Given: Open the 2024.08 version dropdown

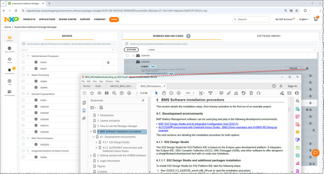Looking at the screenshot, I should tap(294, 68).
